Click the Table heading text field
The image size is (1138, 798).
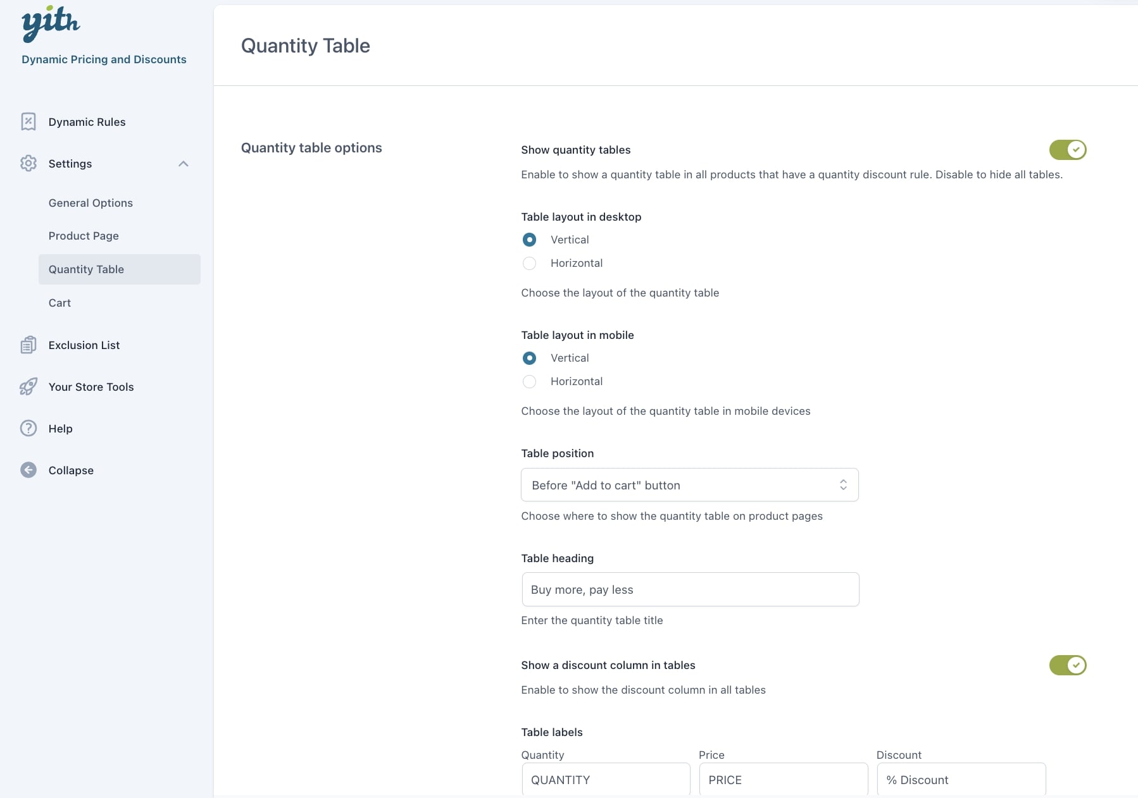coord(690,589)
